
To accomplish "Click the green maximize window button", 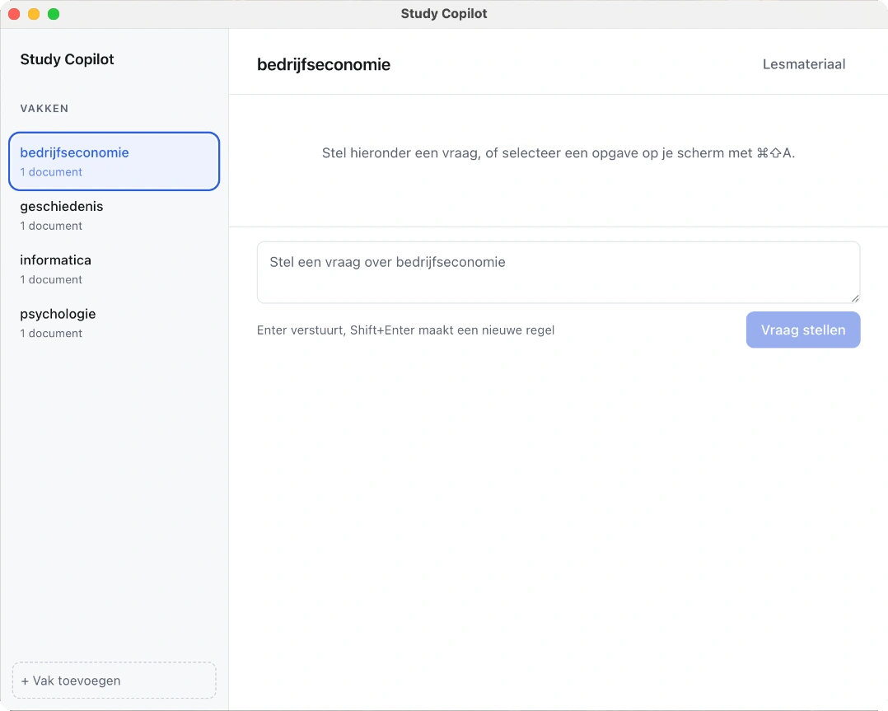I will click(x=54, y=14).
